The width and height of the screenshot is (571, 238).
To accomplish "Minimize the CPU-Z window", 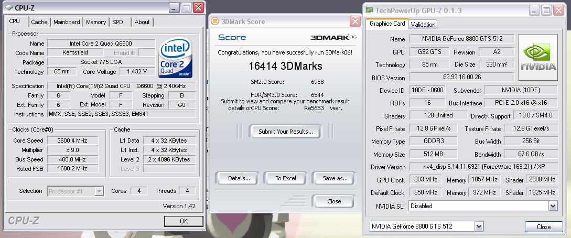I will pos(175,8).
